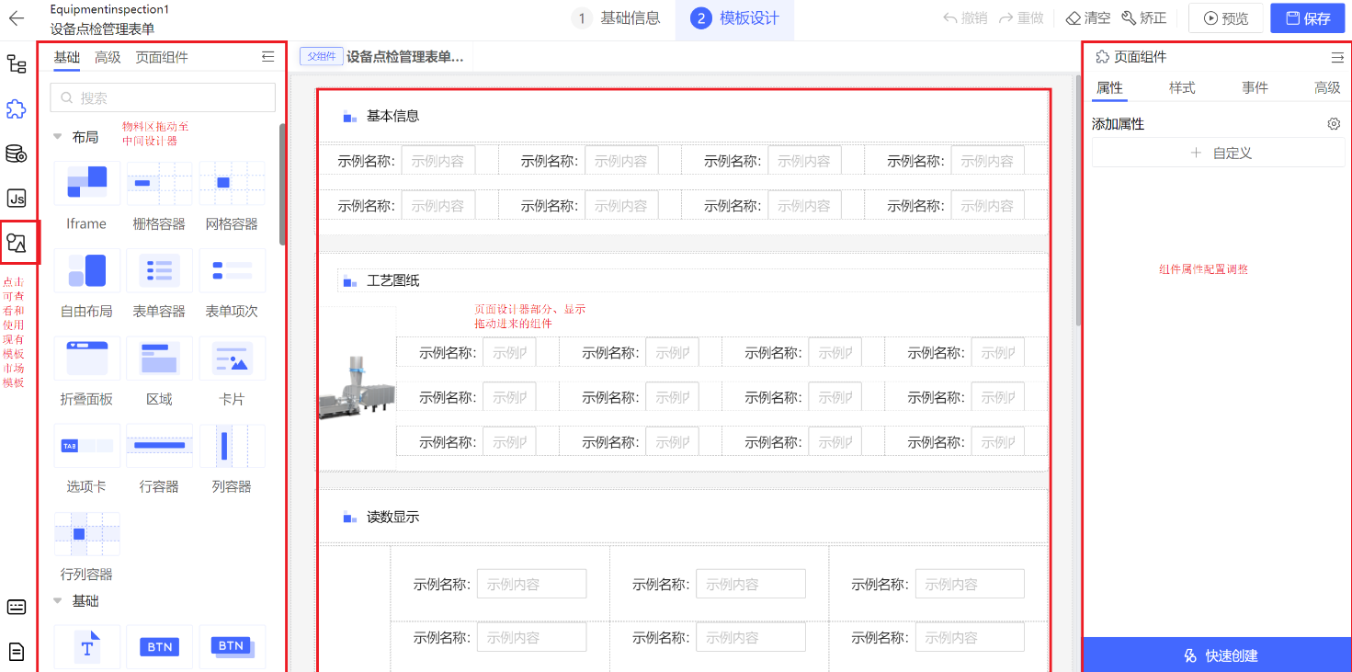The image size is (1352, 672).
Task: Select the 卡片 component
Action: tap(232, 372)
